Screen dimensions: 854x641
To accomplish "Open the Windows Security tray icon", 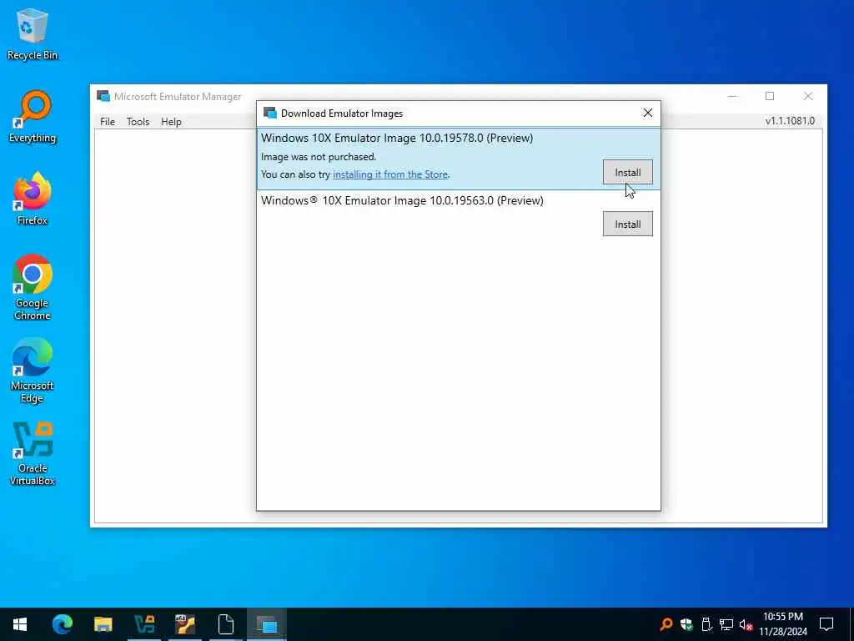I will (686, 624).
